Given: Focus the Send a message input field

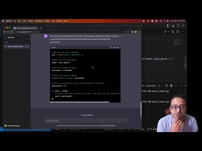Looking at the screenshot, I should 86,121.
